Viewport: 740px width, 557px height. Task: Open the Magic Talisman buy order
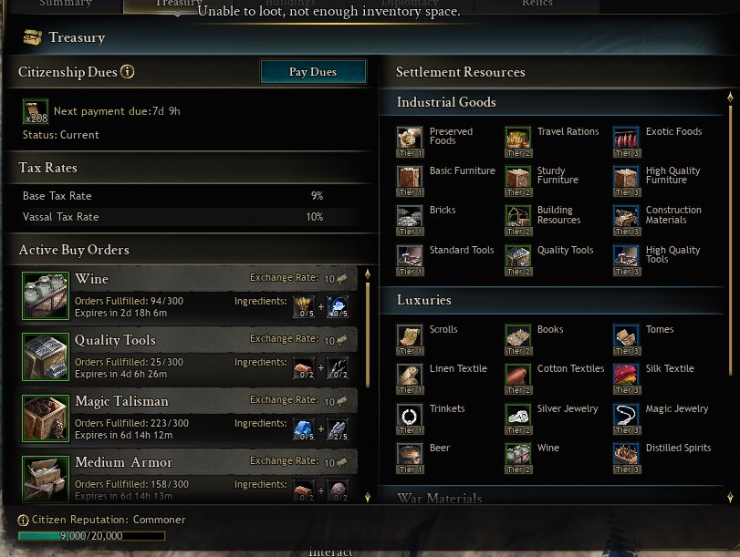(x=189, y=418)
